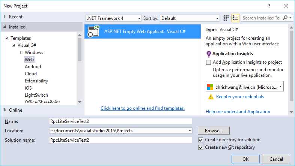
Task: Select the LightSwitch template category
Action: pos(36,95)
